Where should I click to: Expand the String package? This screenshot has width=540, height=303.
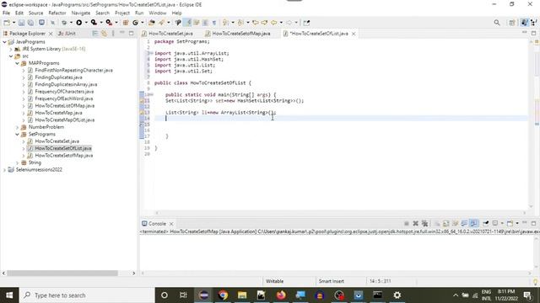coord(17,162)
